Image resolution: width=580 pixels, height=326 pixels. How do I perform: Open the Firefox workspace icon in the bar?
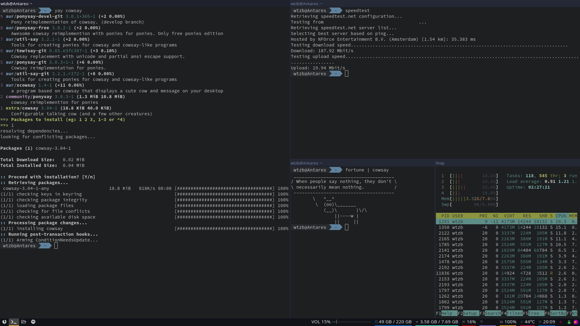coord(4,322)
